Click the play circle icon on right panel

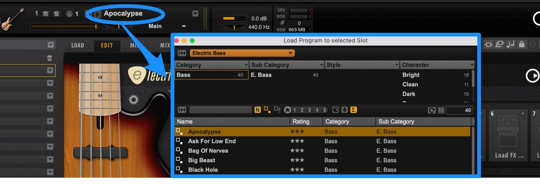pyautogui.click(x=532, y=76)
